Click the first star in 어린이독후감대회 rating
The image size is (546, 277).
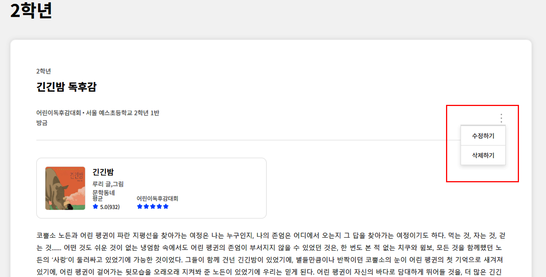click(140, 206)
